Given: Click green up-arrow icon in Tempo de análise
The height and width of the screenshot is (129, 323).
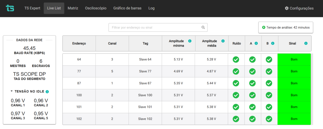Looking at the screenshot, I should (x=264, y=27).
